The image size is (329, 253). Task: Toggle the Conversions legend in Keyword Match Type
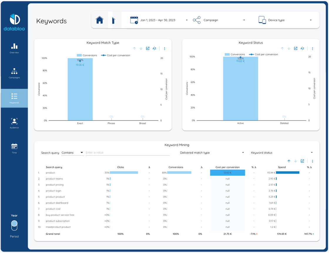[87, 55]
